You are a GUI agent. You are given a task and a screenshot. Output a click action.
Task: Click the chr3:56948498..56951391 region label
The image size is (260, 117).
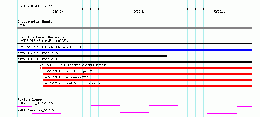point(38,6)
